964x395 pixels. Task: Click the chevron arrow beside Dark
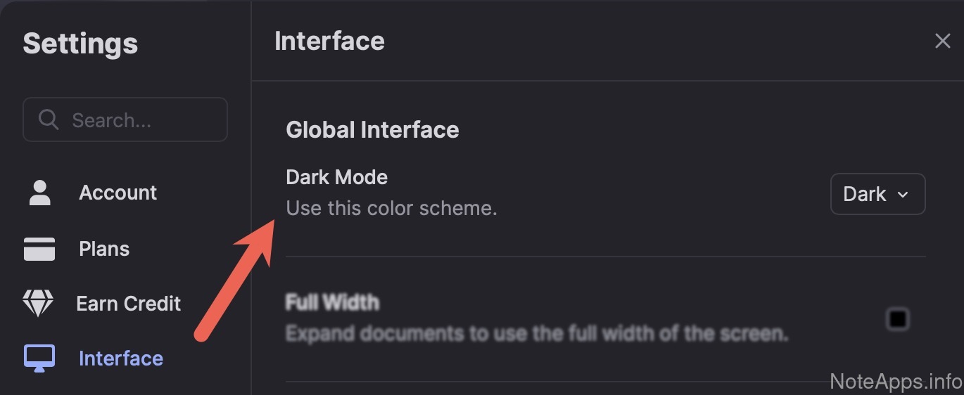[x=903, y=195]
